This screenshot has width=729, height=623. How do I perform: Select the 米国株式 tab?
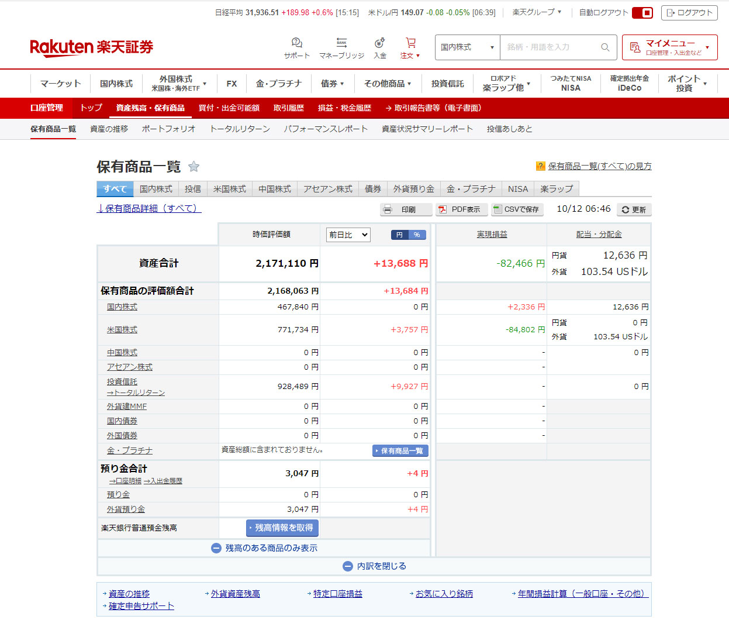(230, 189)
